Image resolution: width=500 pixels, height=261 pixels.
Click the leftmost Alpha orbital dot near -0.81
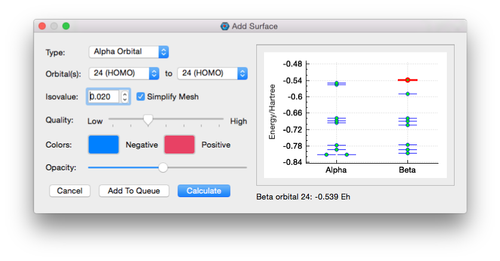(x=326, y=155)
